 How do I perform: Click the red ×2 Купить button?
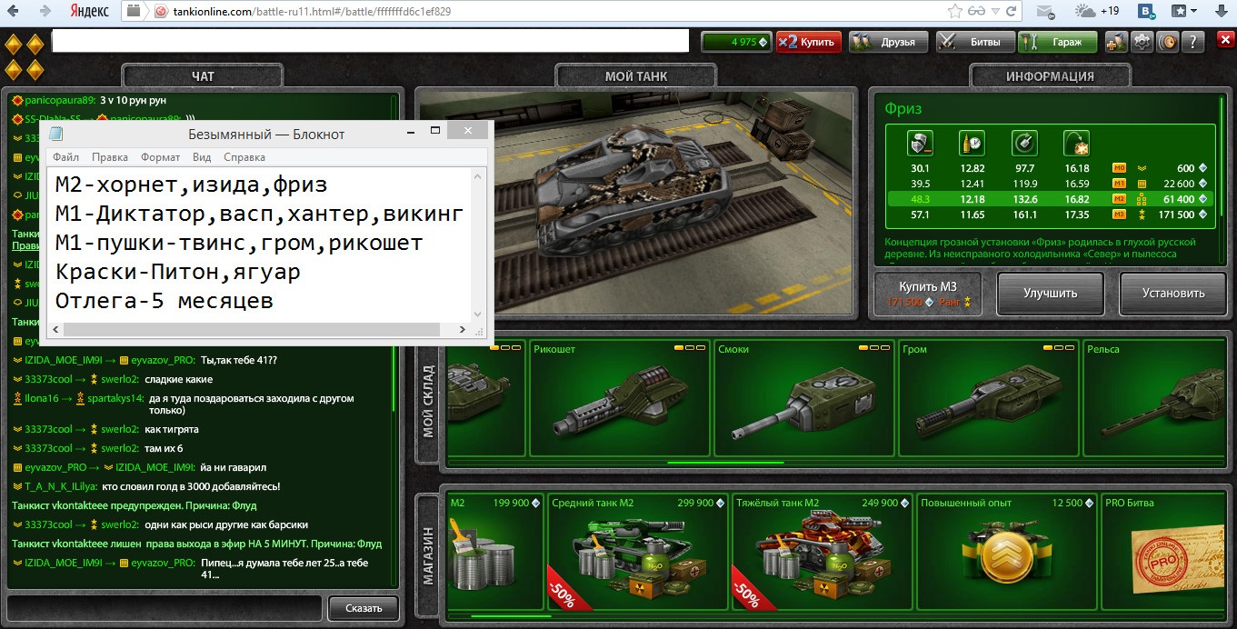tap(811, 42)
